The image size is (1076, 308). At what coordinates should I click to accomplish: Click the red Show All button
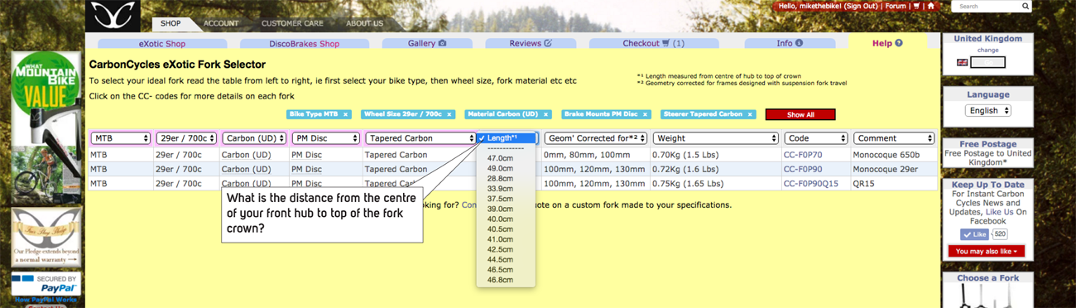[800, 114]
